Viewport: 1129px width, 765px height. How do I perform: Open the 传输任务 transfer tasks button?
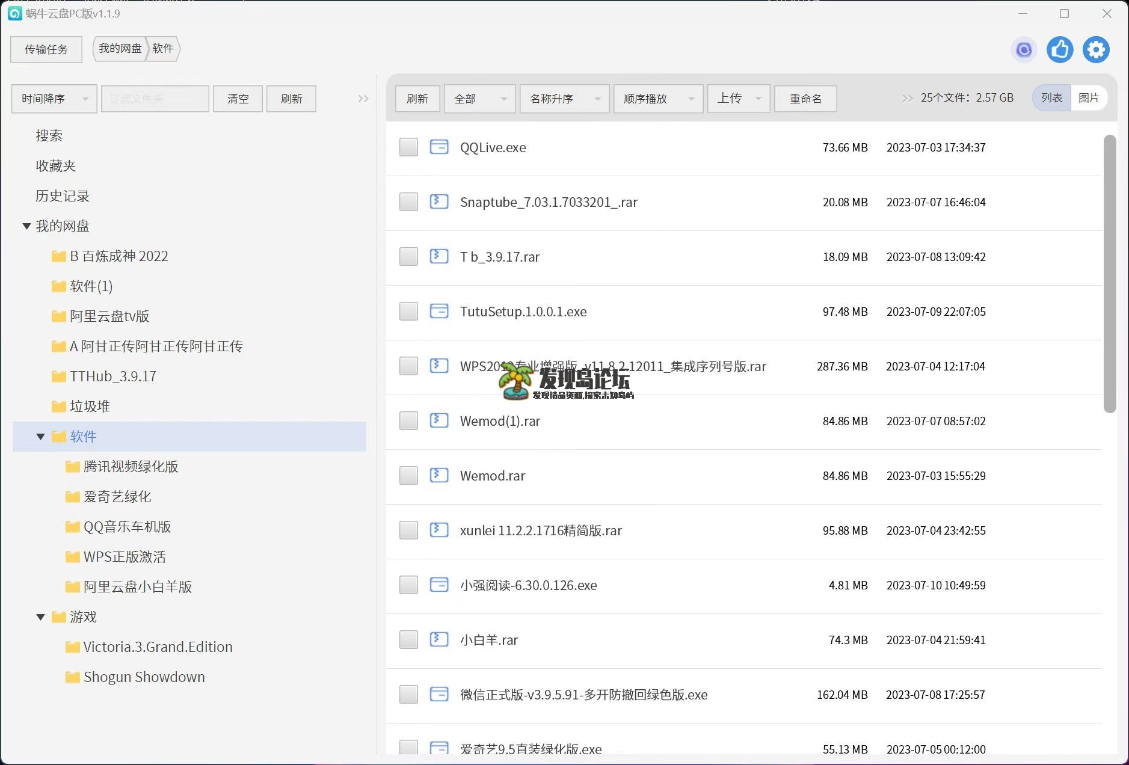pyautogui.click(x=46, y=49)
